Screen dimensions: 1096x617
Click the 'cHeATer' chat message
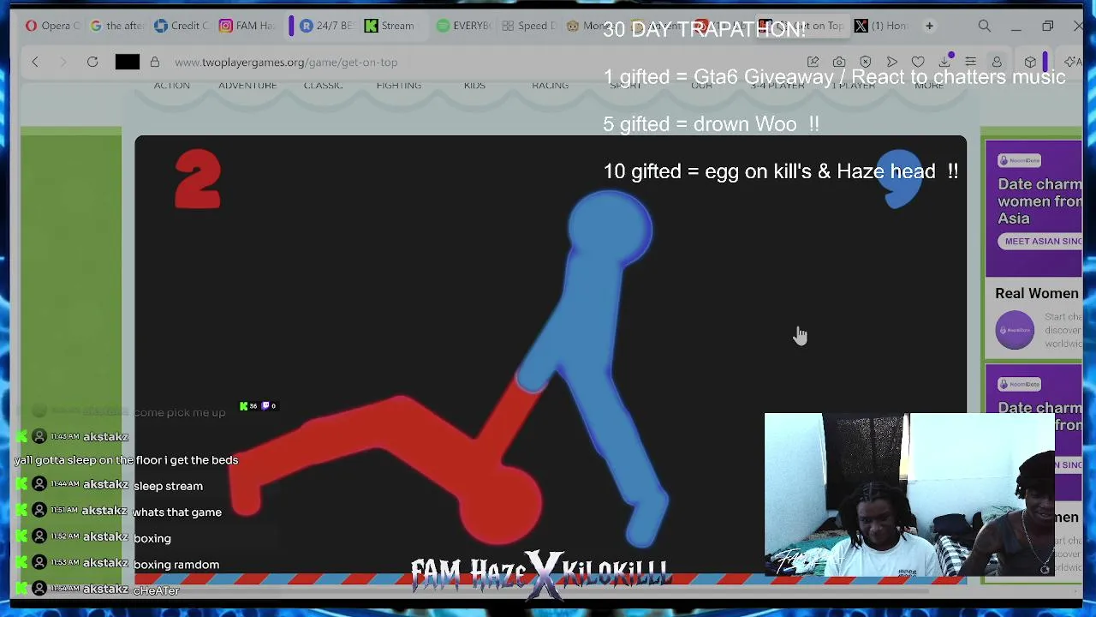click(x=156, y=590)
